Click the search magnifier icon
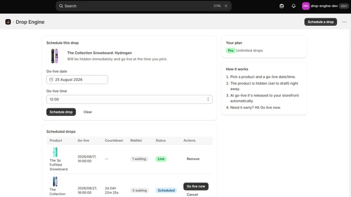The width and height of the screenshot is (351, 197). 61,6
